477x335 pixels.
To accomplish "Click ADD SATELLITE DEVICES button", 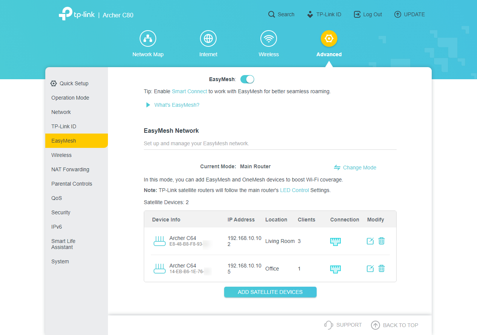I will [270, 292].
